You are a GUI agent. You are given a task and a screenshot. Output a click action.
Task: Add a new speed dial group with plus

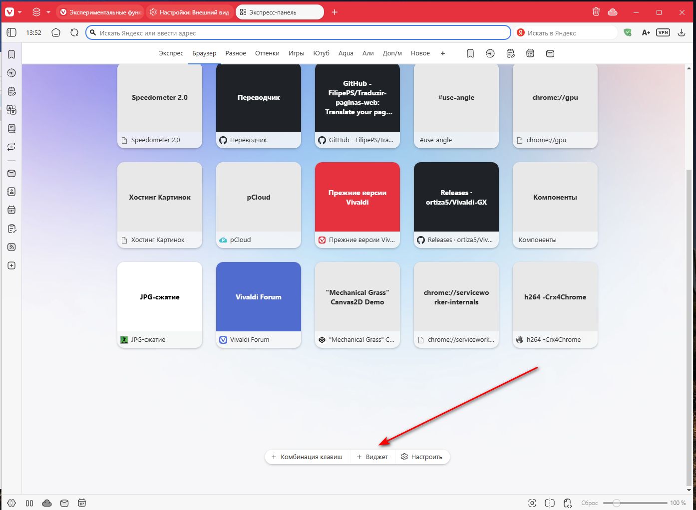443,53
